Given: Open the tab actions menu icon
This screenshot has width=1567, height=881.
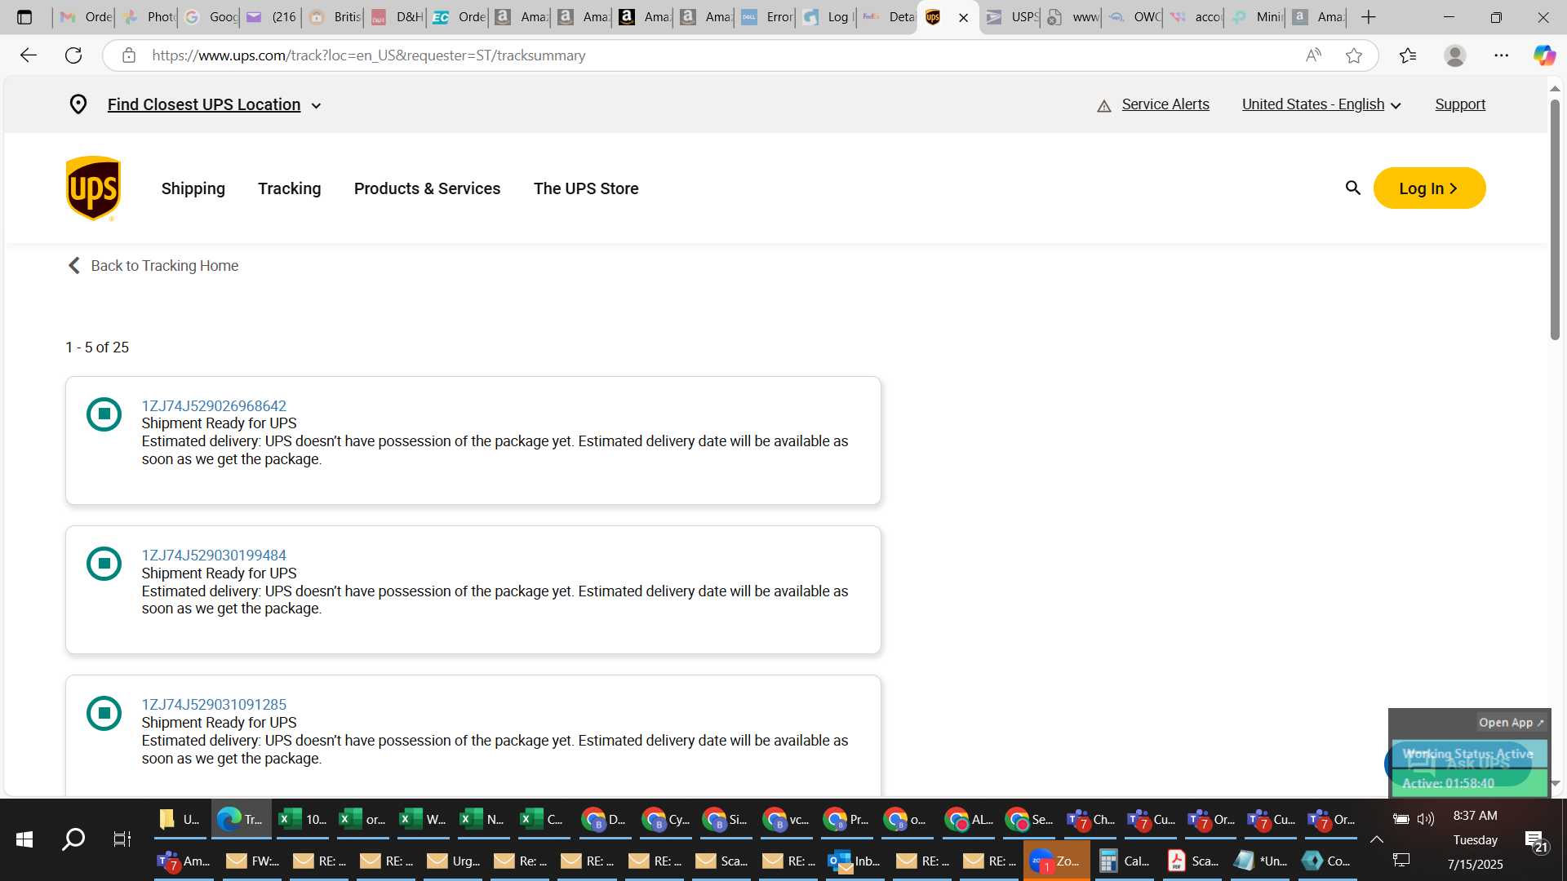Looking at the screenshot, I should (x=24, y=17).
